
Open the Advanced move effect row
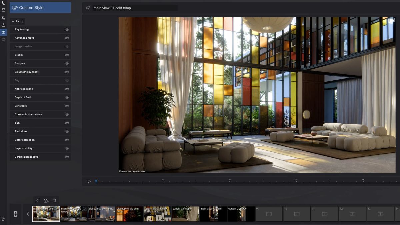[40, 38]
